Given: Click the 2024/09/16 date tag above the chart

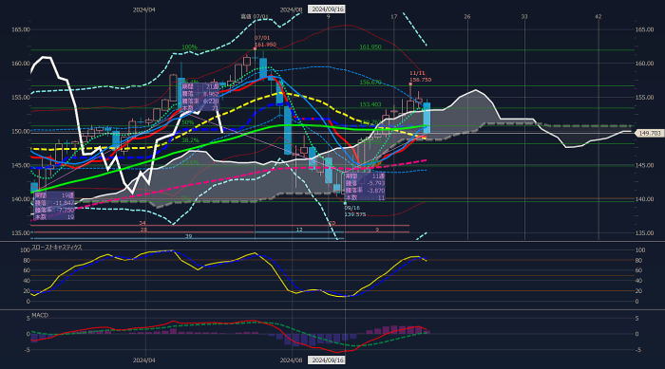Looking at the screenshot, I should (x=326, y=9).
